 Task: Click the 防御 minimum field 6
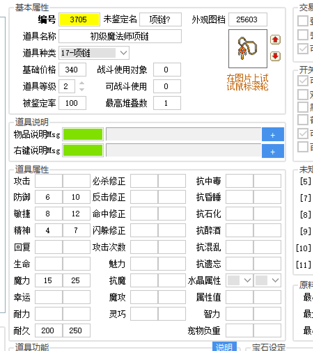coord(49,197)
